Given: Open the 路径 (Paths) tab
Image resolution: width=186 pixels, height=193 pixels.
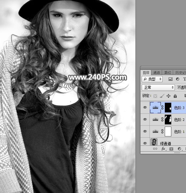Looking at the screenshot, I should click(167, 73).
